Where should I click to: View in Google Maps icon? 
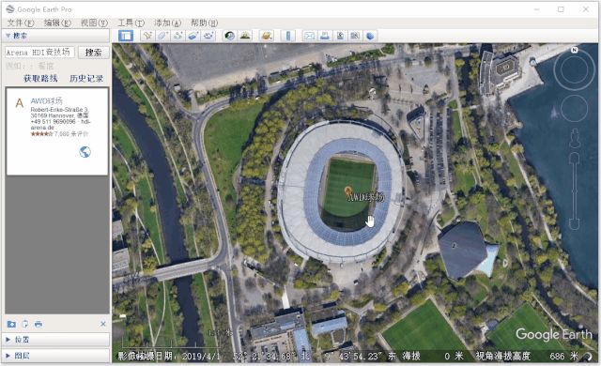pyautogui.click(x=355, y=36)
